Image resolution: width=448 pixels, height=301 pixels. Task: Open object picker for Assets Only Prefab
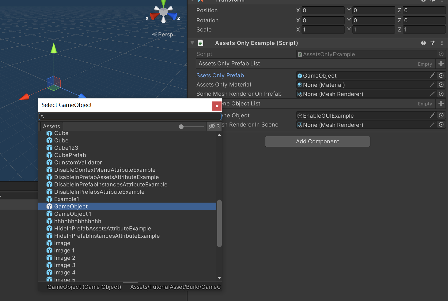point(441,75)
